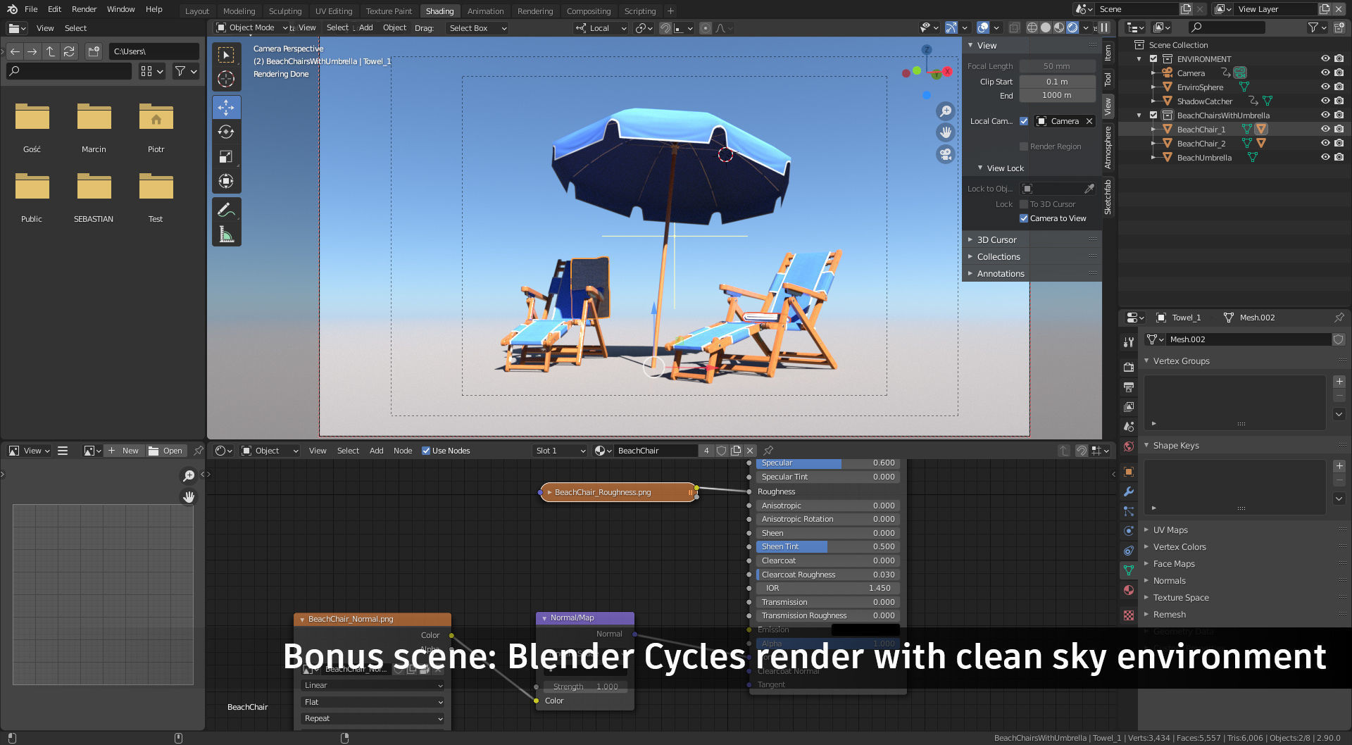
Task: Click Open image button
Action: click(166, 451)
